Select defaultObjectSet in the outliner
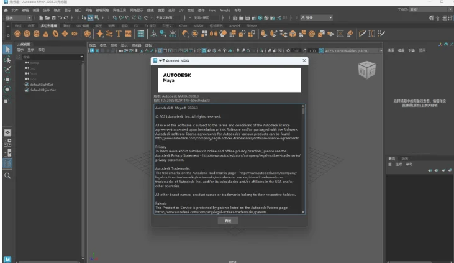 point(43,90)
